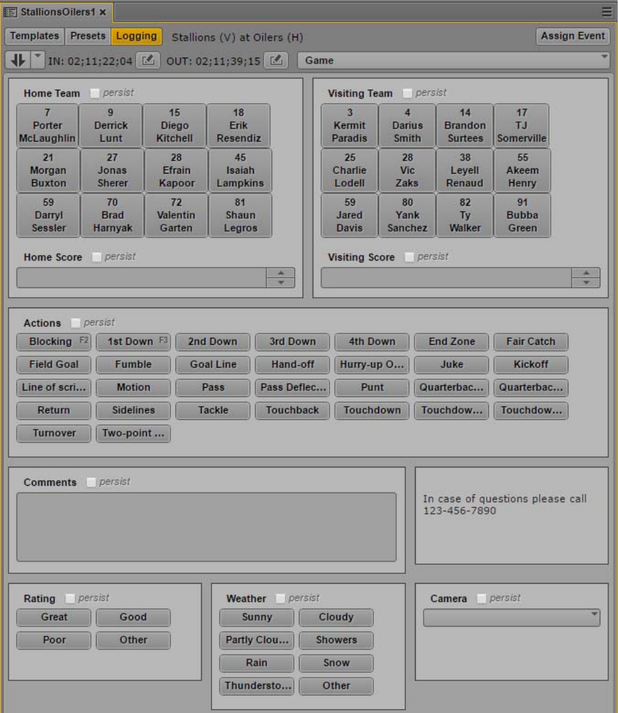
Task: Click the Tackle action button
Action: (213, 411)
